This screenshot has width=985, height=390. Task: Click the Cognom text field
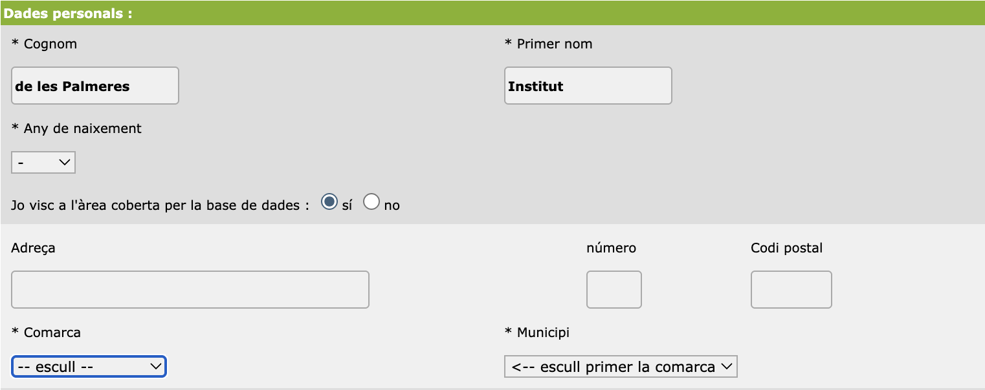(95, 86)
